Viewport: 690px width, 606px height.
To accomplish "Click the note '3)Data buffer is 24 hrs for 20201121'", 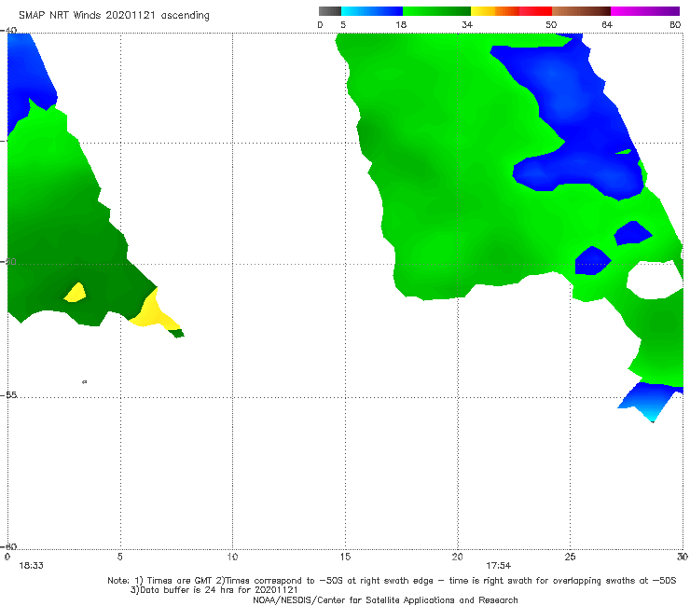I will [214, 590].
